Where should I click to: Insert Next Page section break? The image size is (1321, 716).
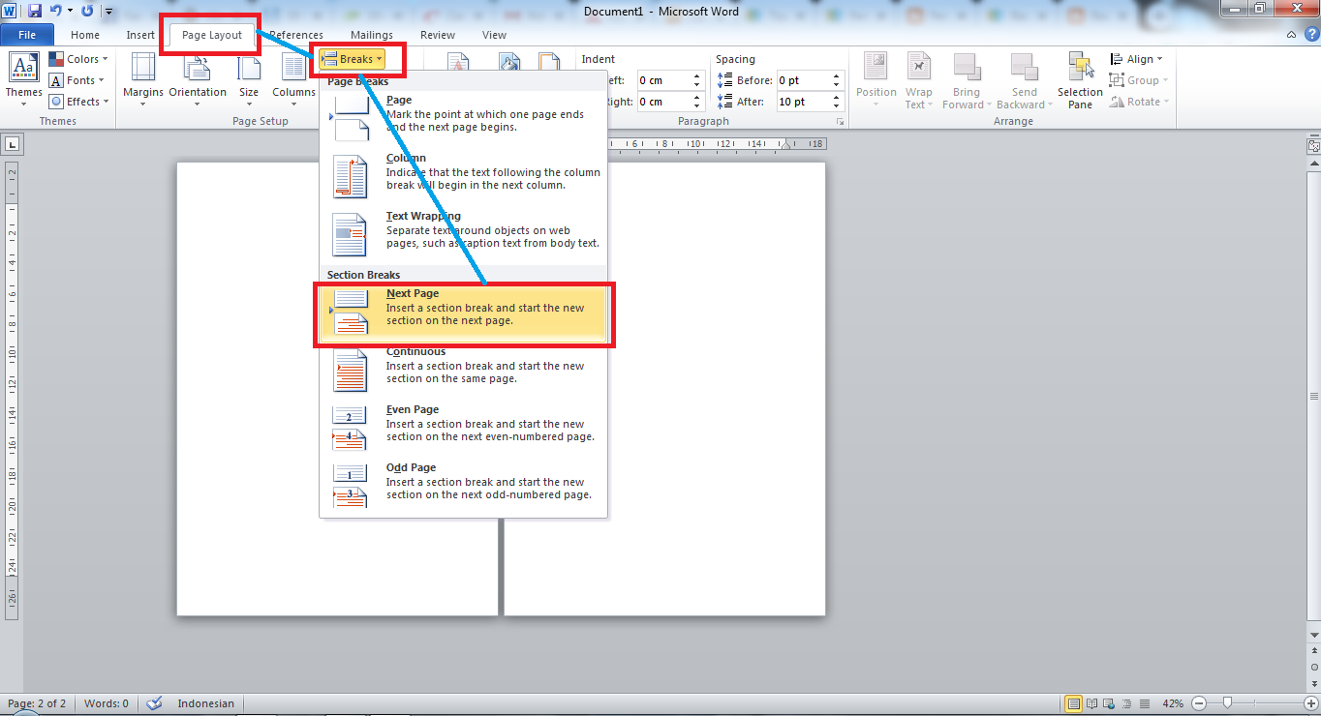(x=464, y=313)
